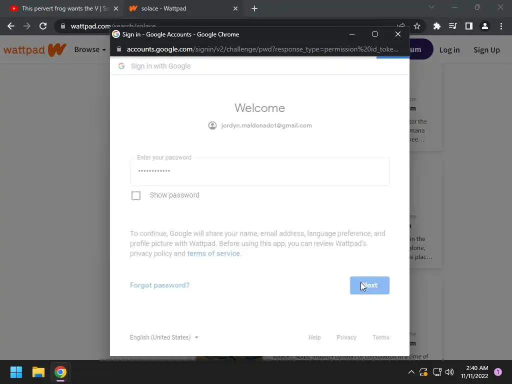Close the Google sign-in popup window
This screenshot has height=384, width=512.
pos(397,34)
